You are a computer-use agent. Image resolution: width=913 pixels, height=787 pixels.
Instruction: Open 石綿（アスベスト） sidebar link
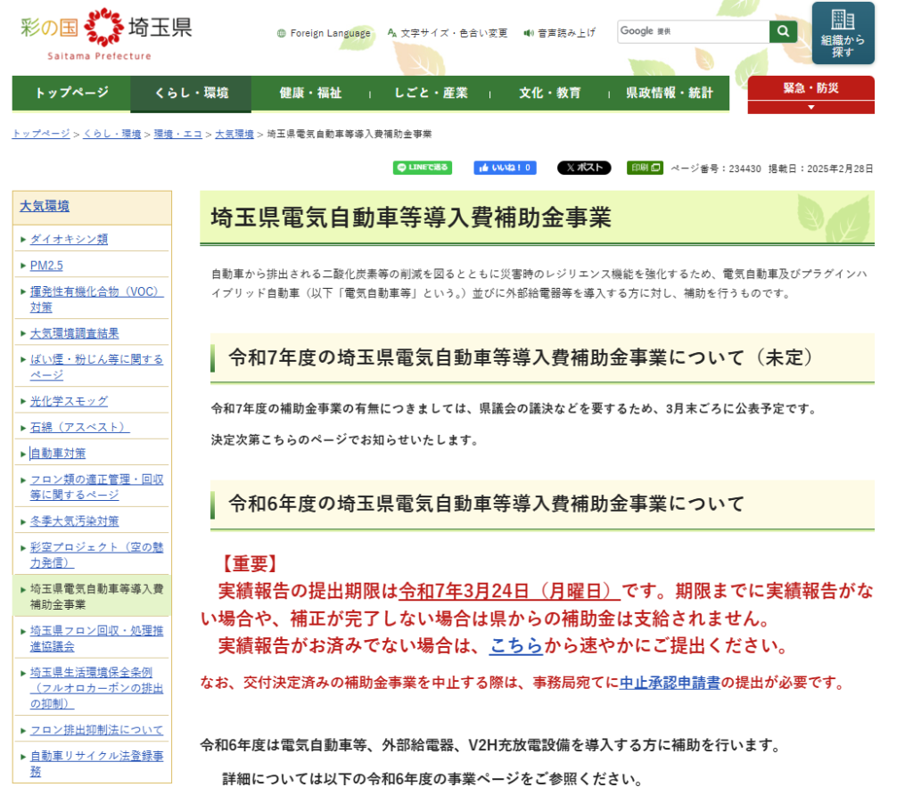79,427
